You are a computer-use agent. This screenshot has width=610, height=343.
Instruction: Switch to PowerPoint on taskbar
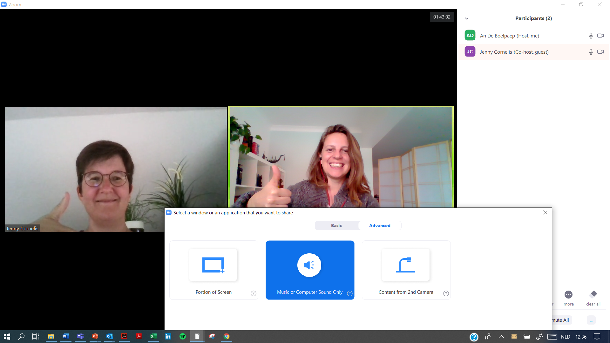[x=95, y=336]
